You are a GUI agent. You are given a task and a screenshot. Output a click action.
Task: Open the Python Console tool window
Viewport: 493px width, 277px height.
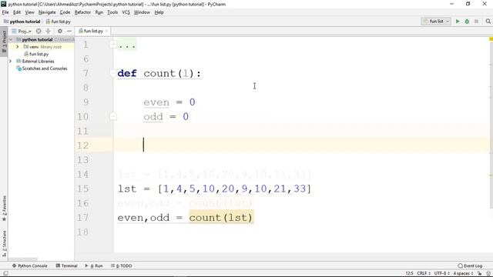(29, 265)
